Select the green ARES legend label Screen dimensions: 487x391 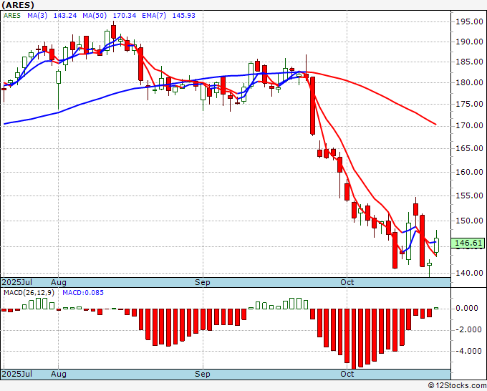pyautogui.click(x=12, y=16)
